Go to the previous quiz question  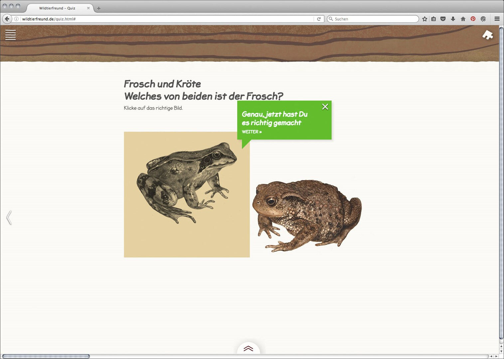(9, 218)
